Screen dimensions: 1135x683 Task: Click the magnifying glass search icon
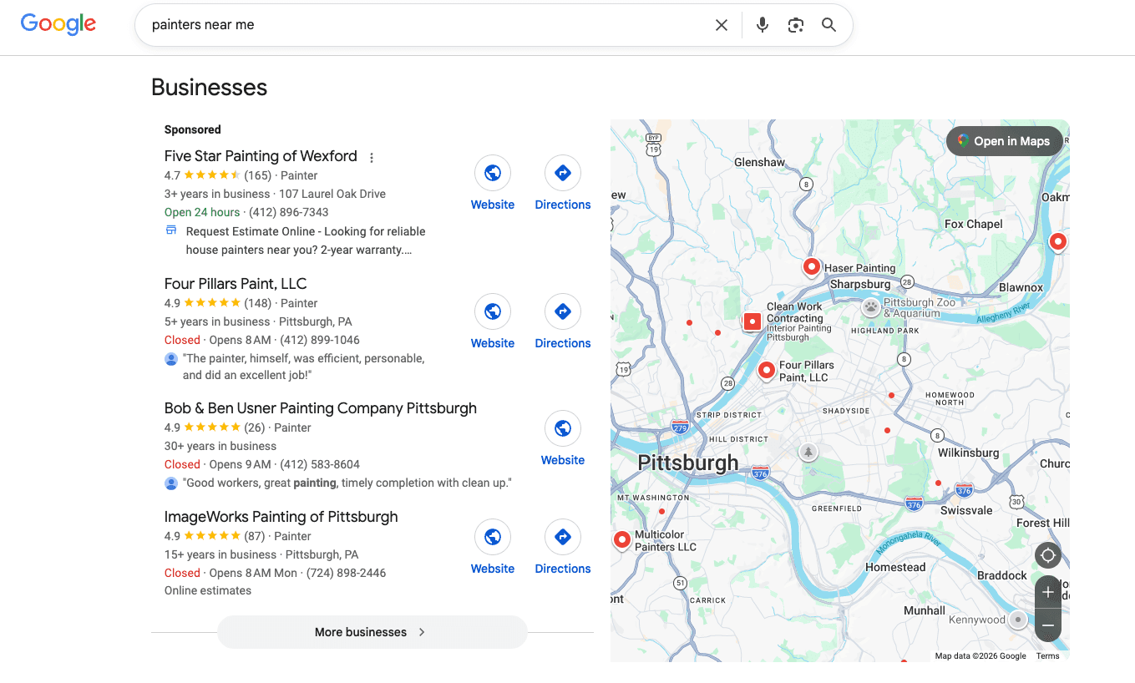(x=828, y=25)
